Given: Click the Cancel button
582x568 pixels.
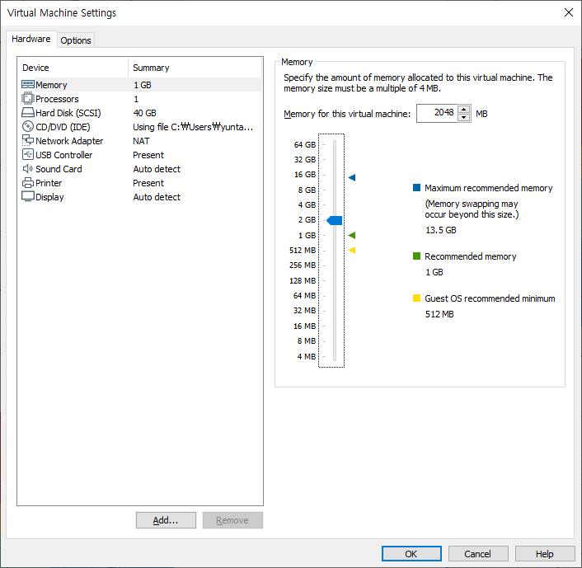Looking at the screenshot, I should tap(477, 554).
